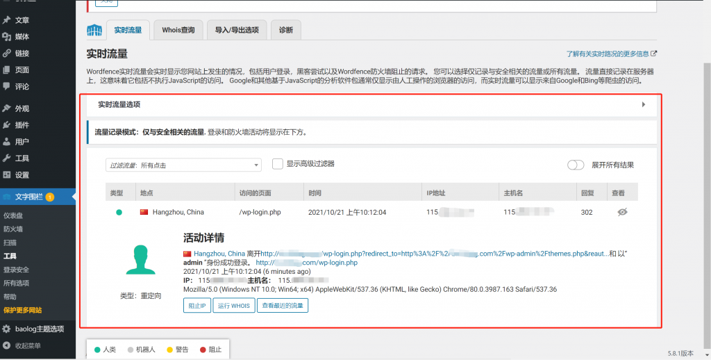This screenshot has height=360, width=711.
Task: Open 扫描 in Wordfence submenu
Action: pyautogui.click(x=10, y=243)
